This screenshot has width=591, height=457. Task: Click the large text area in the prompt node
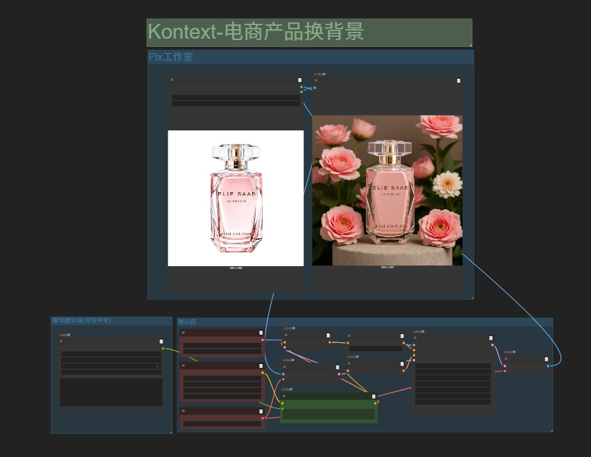(111, 392)
